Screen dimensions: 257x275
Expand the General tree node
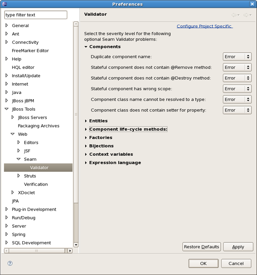(x=7, y=25)
